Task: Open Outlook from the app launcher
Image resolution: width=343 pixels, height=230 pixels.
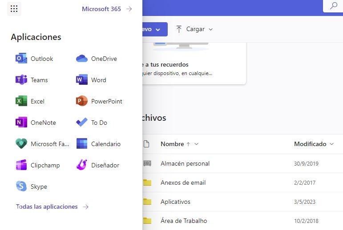Action: 34,59
